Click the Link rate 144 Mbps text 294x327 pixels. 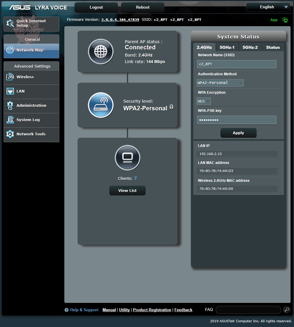coord(145,62)
